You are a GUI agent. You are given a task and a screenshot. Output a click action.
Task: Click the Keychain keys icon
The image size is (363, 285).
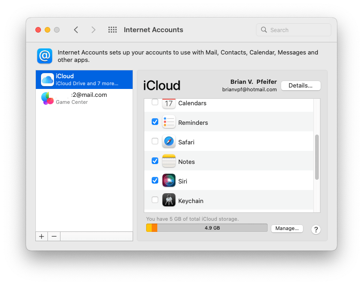(168, 201)
